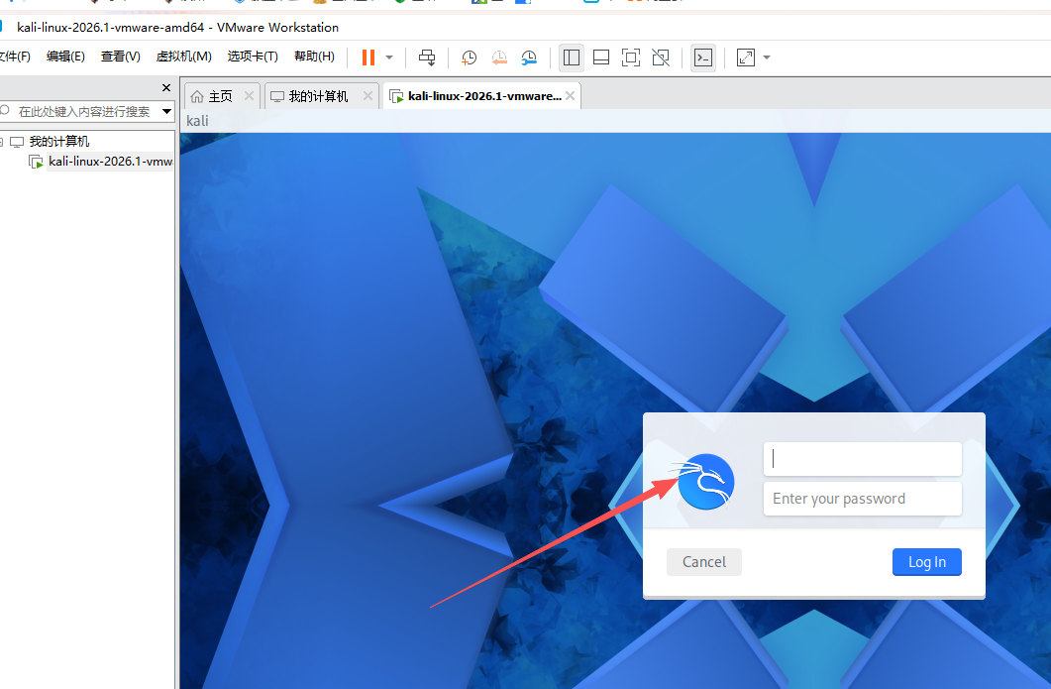Toggle the library sidebar view icon

coord(572,57)
